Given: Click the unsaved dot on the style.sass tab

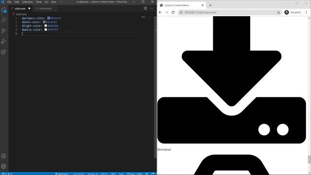Looking at the screenshot, I should (x=29, y=8).
